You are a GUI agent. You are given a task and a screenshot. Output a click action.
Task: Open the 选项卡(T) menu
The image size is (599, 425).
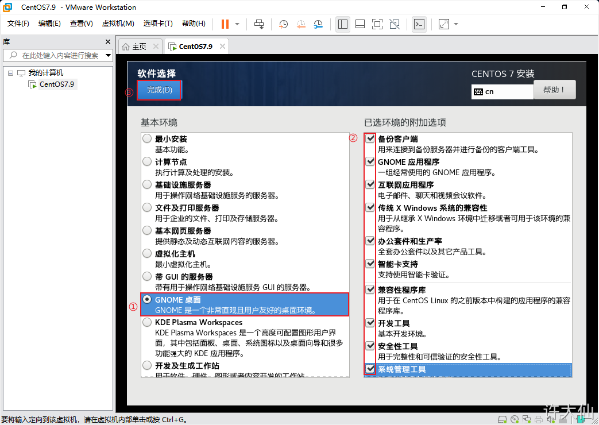[x=158, y=24]
